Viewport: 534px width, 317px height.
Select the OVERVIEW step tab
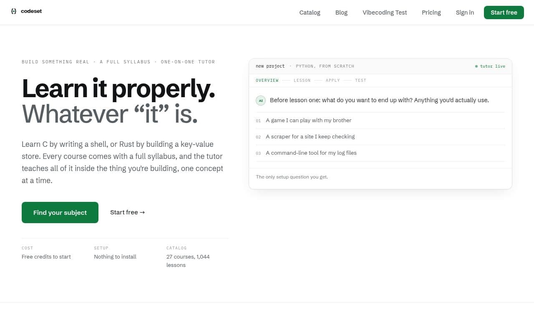(x=267, y=81)
